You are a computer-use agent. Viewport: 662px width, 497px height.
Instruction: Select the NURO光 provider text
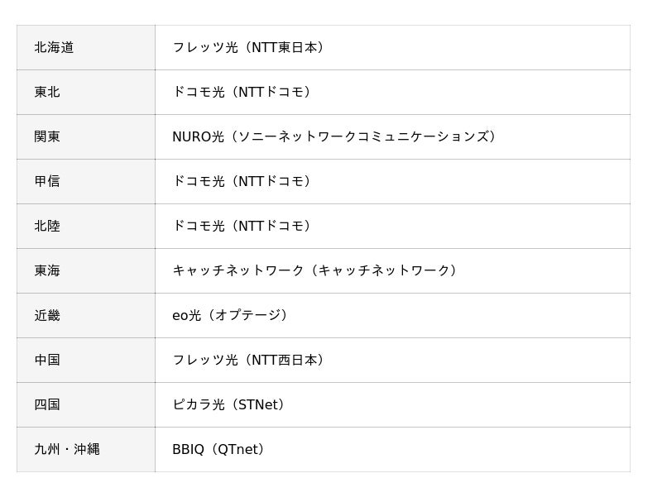point(337,136)
